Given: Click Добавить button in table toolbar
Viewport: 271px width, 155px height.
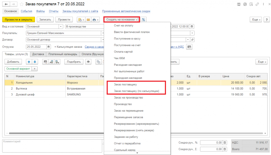Looking at the screenshot, I should pyautogui.click(x=13, y=62).
